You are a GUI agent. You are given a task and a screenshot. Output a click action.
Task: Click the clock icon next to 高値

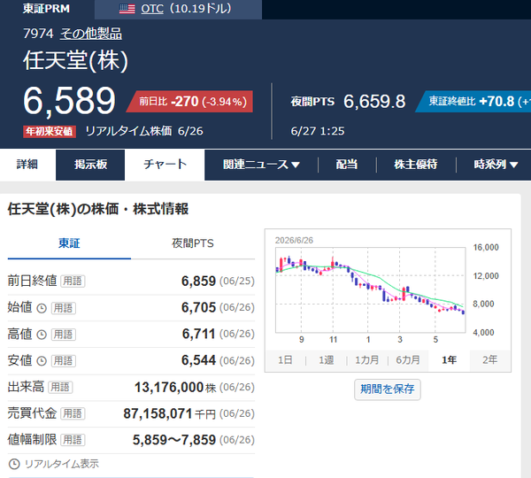(x=42, y=335)
